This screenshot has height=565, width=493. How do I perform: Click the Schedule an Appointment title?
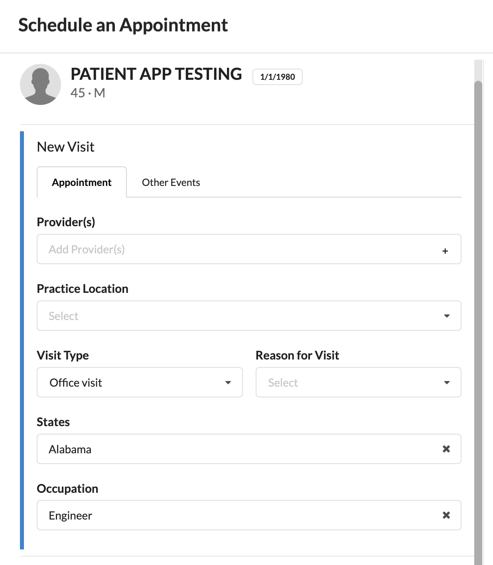[123, 25]
